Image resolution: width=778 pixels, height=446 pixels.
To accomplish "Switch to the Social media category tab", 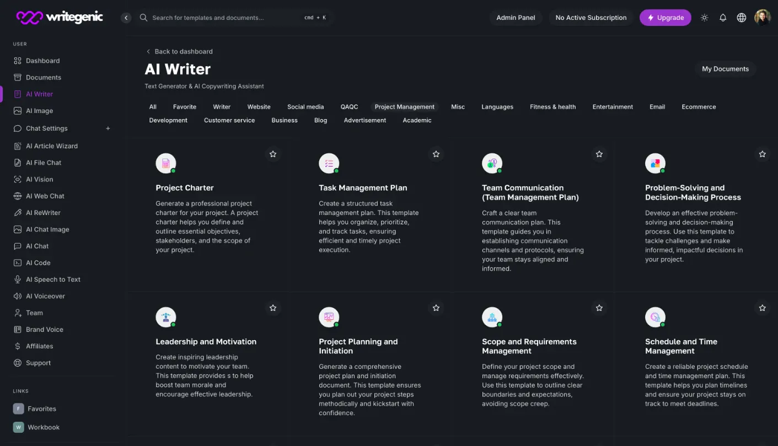I will point(305,107).
